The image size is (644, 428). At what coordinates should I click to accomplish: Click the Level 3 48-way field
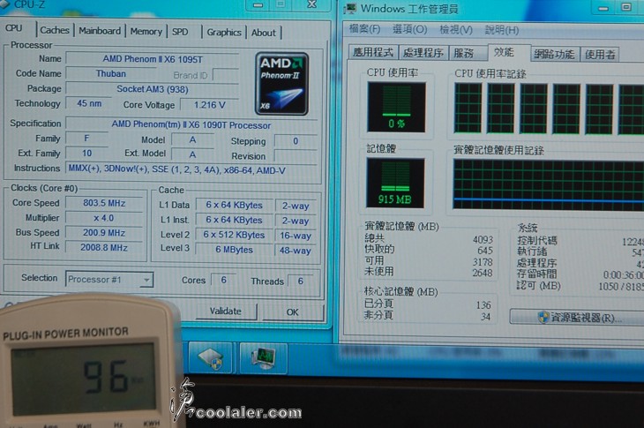296,251
